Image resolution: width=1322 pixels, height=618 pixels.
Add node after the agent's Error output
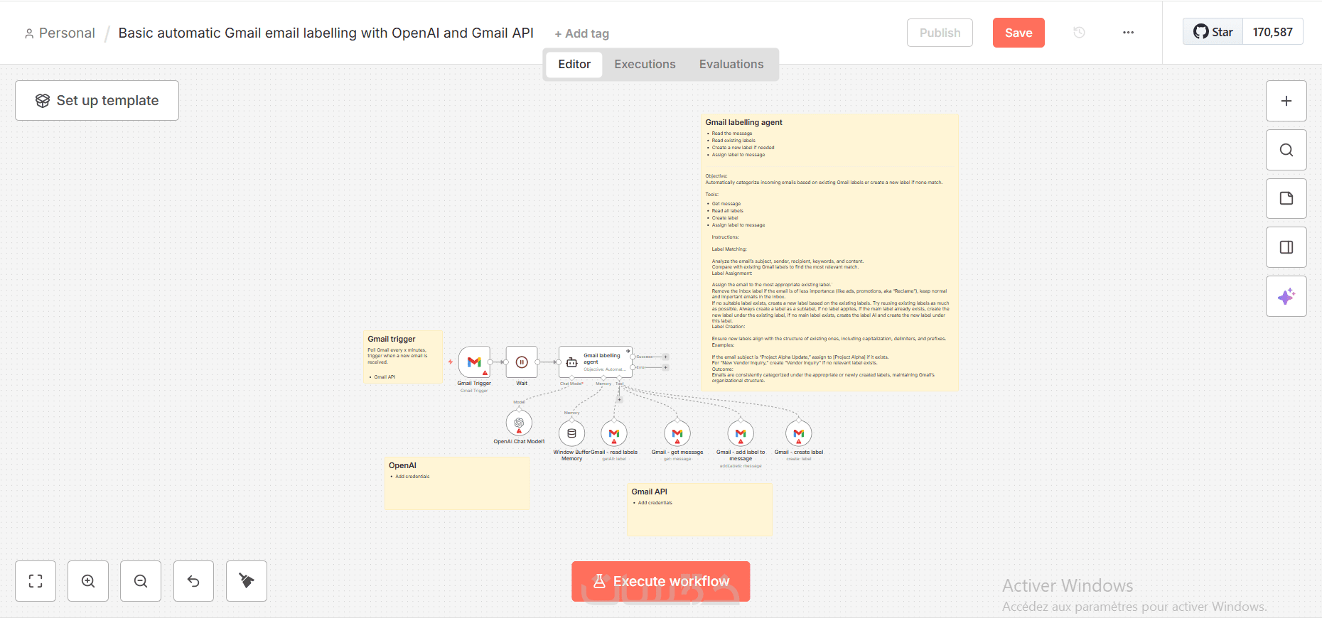click(666, 367)
